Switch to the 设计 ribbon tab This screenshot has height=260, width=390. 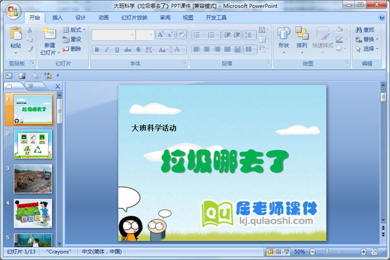tap(81, 18)
